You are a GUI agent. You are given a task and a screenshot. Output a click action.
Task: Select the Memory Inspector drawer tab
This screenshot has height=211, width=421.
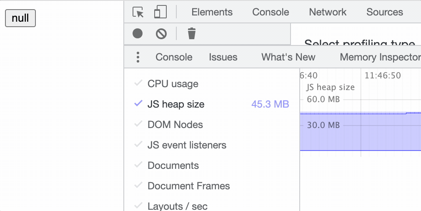[x=380, y=57]
